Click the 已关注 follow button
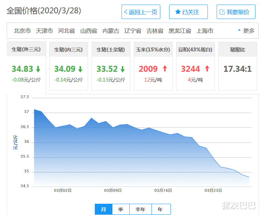The image size is (260, 215). [x=188, y=12]
